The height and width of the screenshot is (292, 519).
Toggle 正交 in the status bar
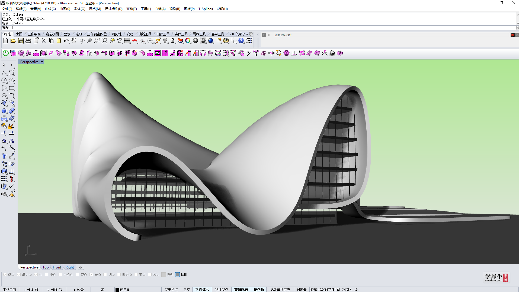[x=187, y=290]
